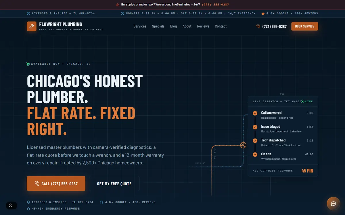Click the dark checkmark badge in corner
Image resolution: width=345 pixels, height=215 pixels.
point(11,205)
